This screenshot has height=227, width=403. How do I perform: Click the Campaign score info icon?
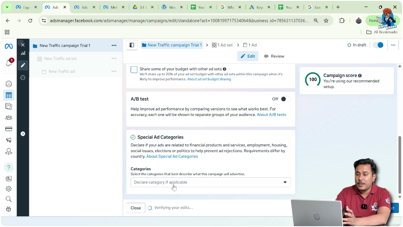tap(360, 76)
